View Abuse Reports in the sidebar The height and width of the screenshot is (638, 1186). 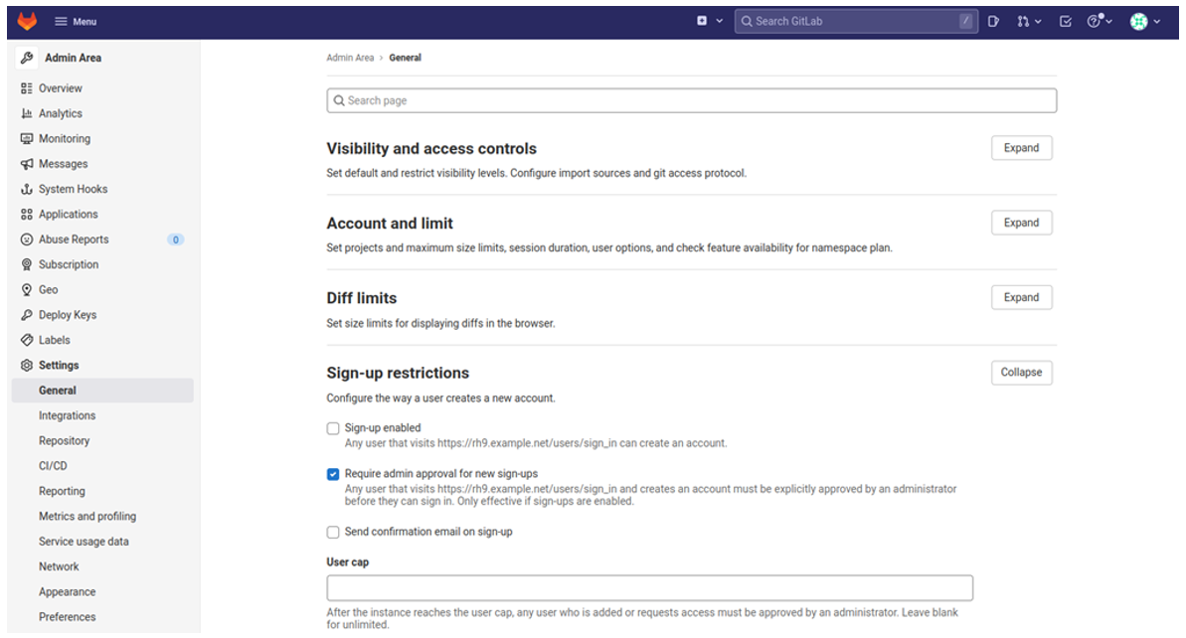pos(73,239)
